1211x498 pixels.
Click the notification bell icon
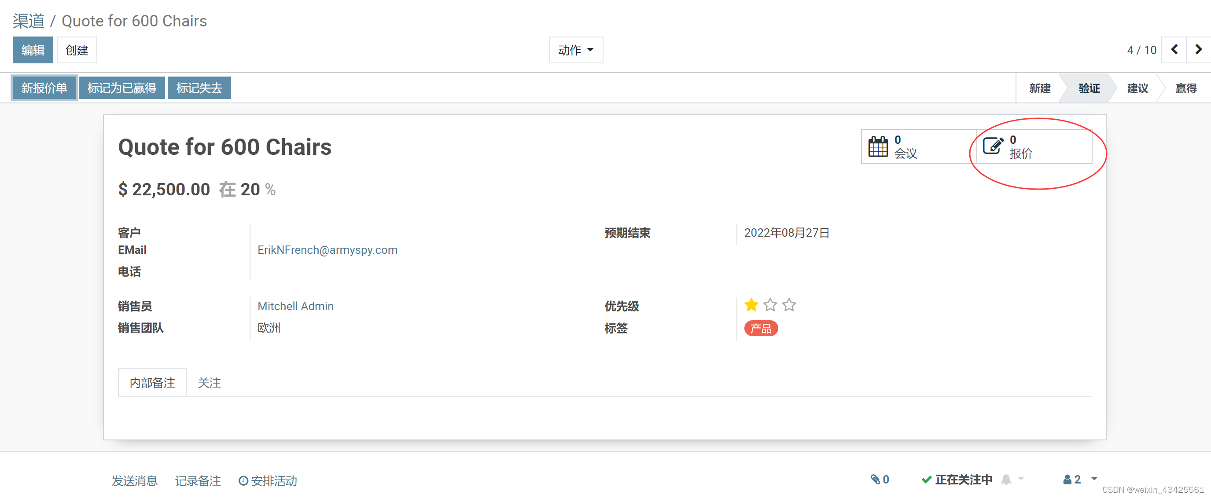(1006, 480)
